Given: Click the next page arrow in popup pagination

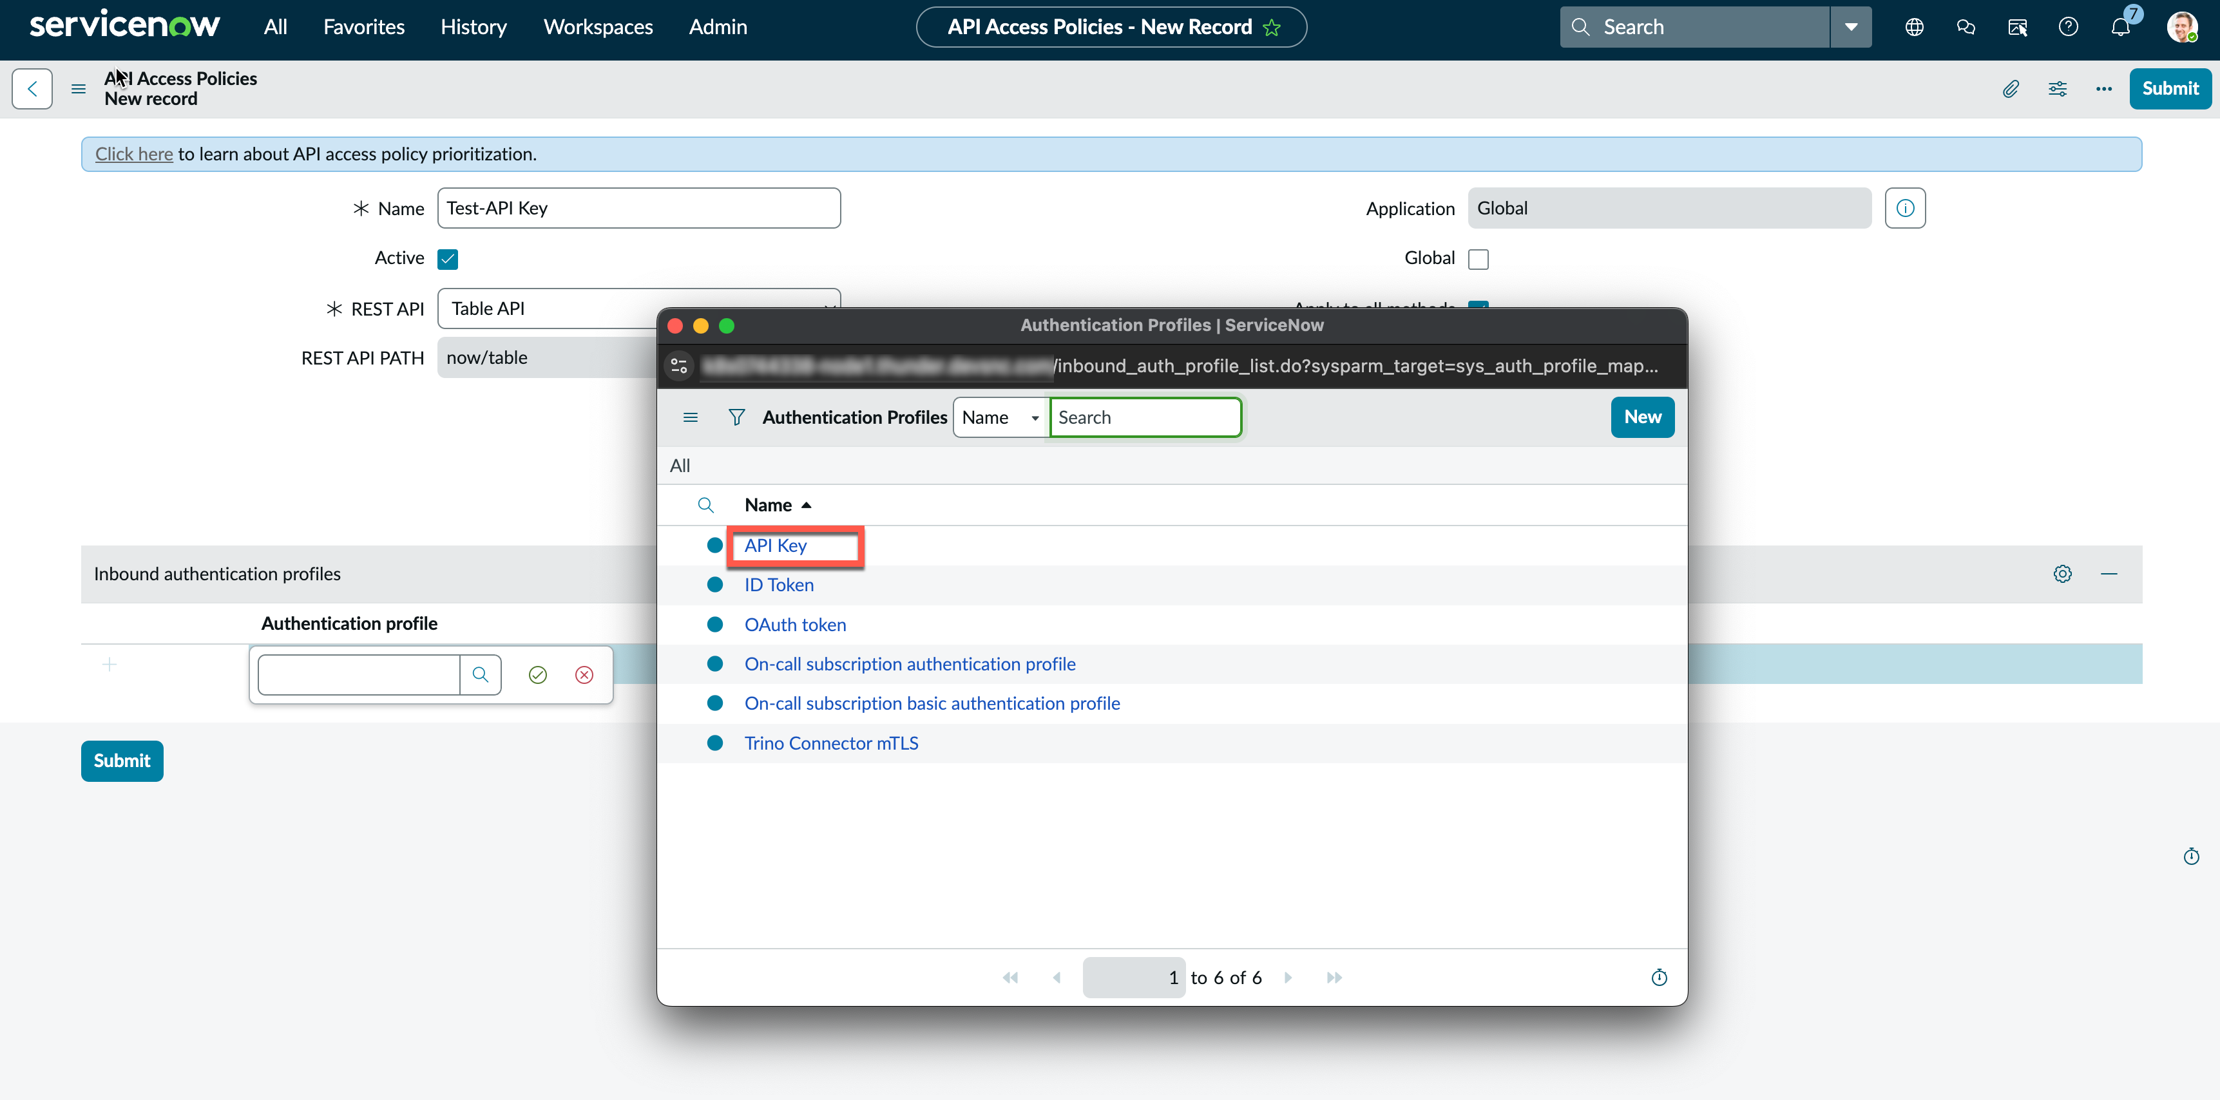Looking at the screenshot, I should [x=1288, y=978].
